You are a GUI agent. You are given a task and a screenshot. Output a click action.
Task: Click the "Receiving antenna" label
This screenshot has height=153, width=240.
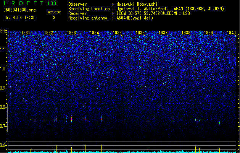click(88, 18)
